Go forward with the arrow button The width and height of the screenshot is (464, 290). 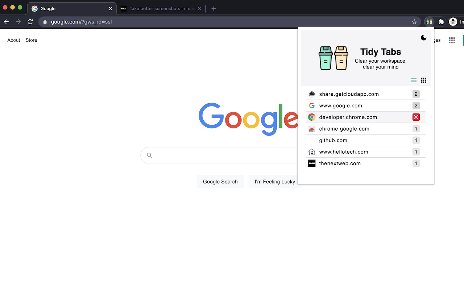pyautogui.click(x=18, y=22)
